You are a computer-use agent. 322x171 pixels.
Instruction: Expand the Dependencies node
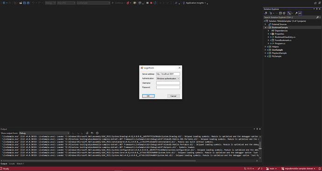point(268,31)
